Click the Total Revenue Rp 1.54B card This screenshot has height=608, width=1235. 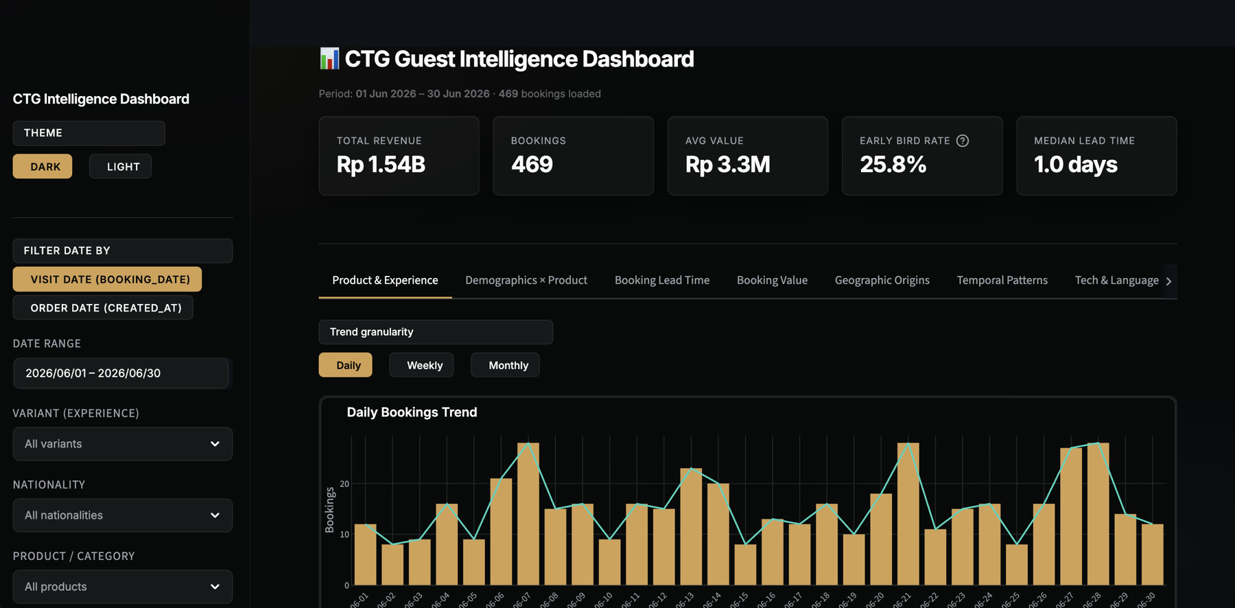pos(399,156)
